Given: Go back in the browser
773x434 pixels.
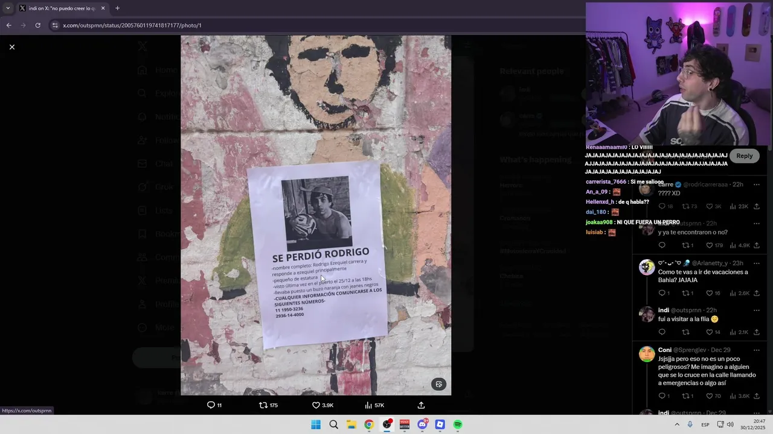Looking at the screenshot, I should [x=8, y=25].
